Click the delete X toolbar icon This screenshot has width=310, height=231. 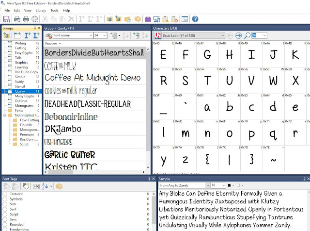pyautogui.click(x=71, y=19)
